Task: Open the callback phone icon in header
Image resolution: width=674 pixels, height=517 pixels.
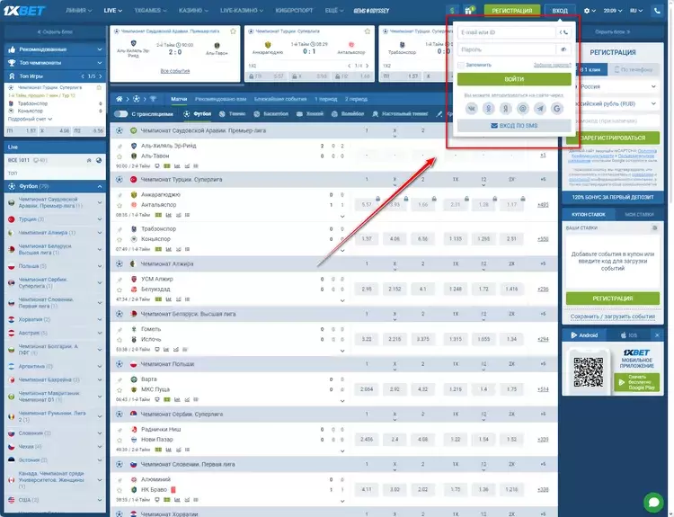Action: [x=657, y=10]
